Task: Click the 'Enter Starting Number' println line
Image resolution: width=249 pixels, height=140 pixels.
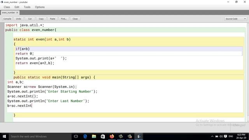Action: [52, 92]
